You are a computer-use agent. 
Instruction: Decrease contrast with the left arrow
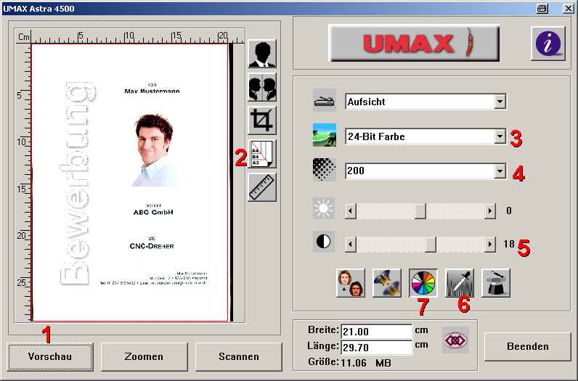[x=351, y=245]
